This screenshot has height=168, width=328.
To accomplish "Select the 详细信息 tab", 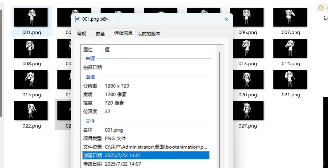I will tap(123, 33).
